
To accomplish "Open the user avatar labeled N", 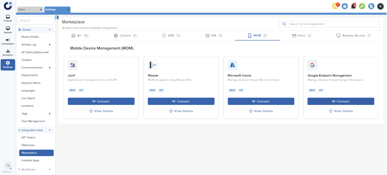I will (380, 6).
